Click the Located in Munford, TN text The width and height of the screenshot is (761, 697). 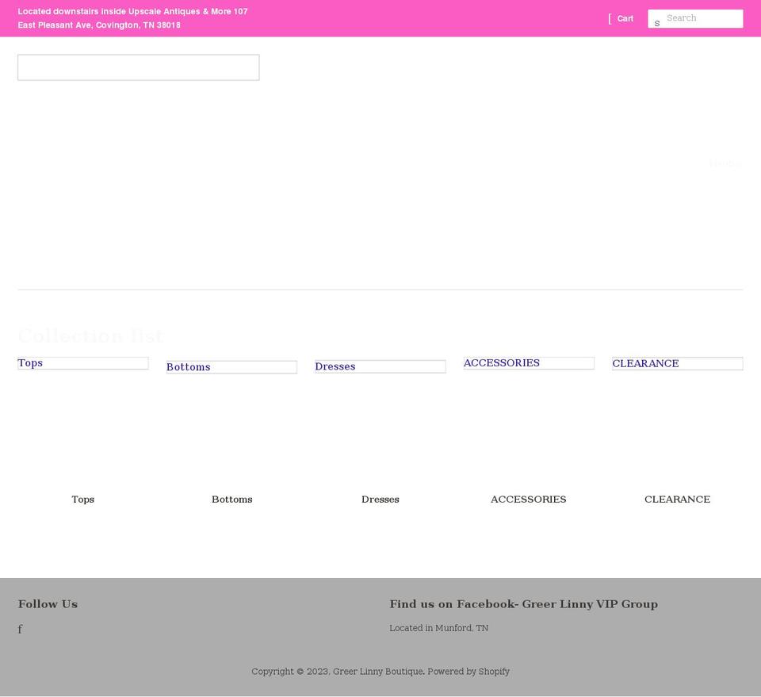click(x=438, y=627)
